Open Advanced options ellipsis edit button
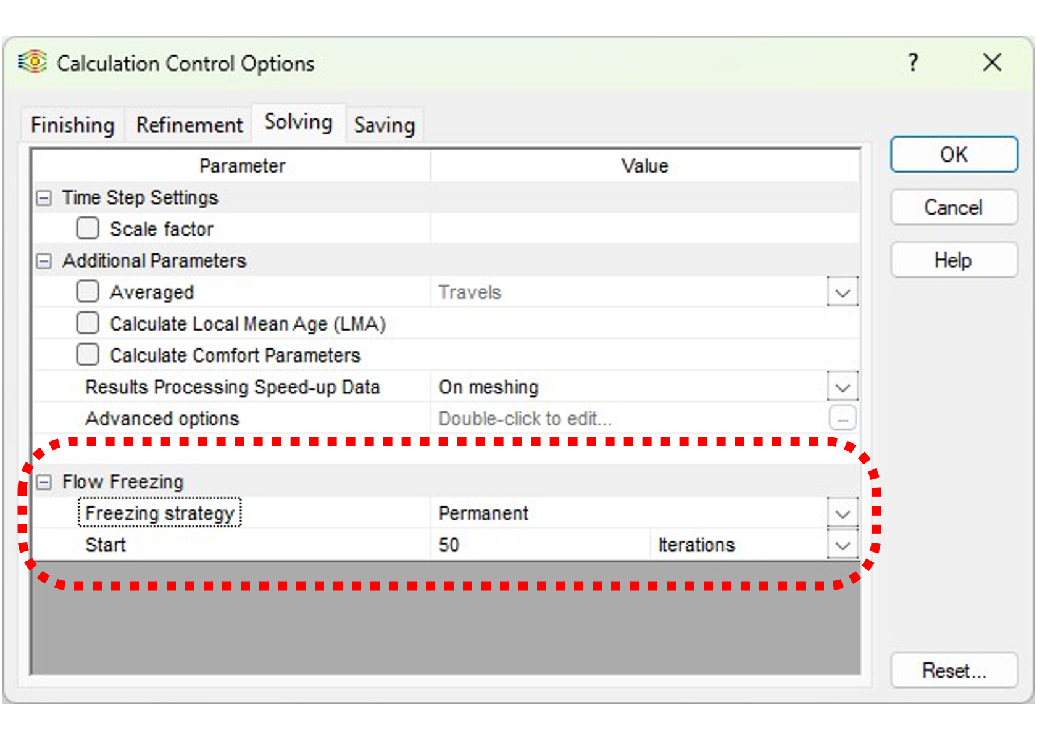 click(x=843, y=418)
